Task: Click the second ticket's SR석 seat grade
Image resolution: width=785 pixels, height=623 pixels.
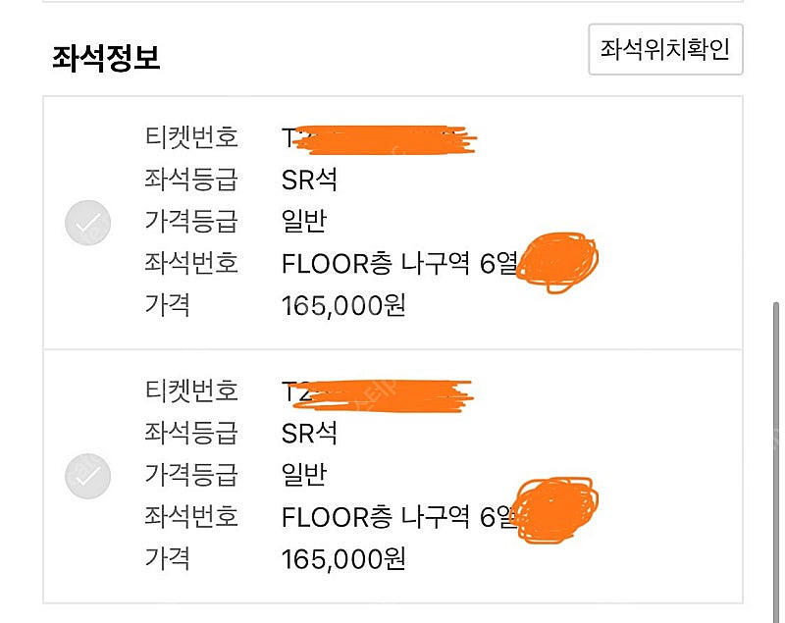Action: [309, 433]
